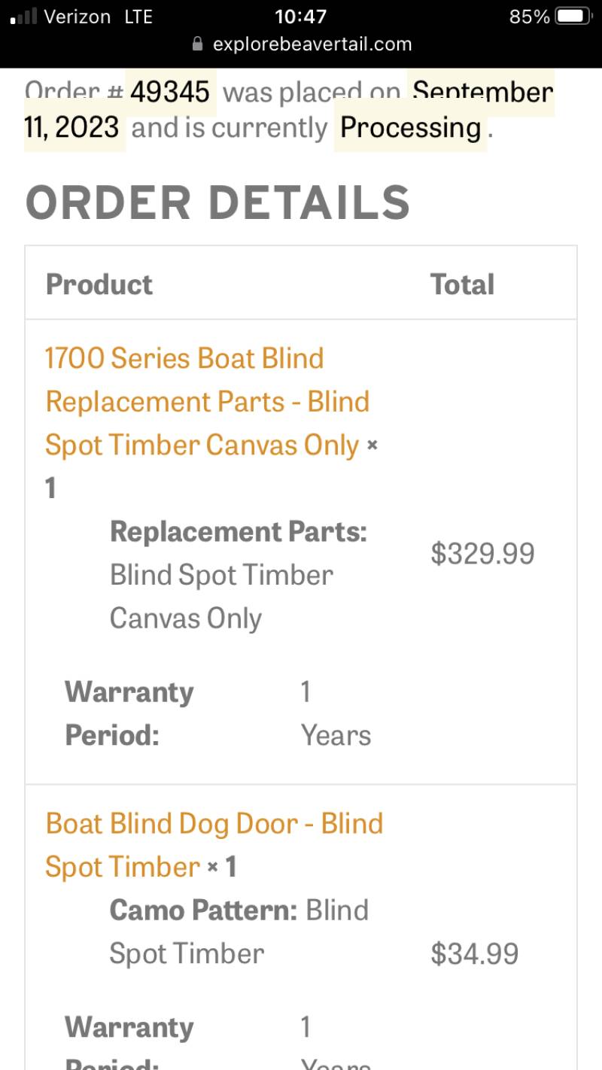Tap the 85% battery percentage text
The height and width of the screenshot is (1070, 602).
(530, 17)
